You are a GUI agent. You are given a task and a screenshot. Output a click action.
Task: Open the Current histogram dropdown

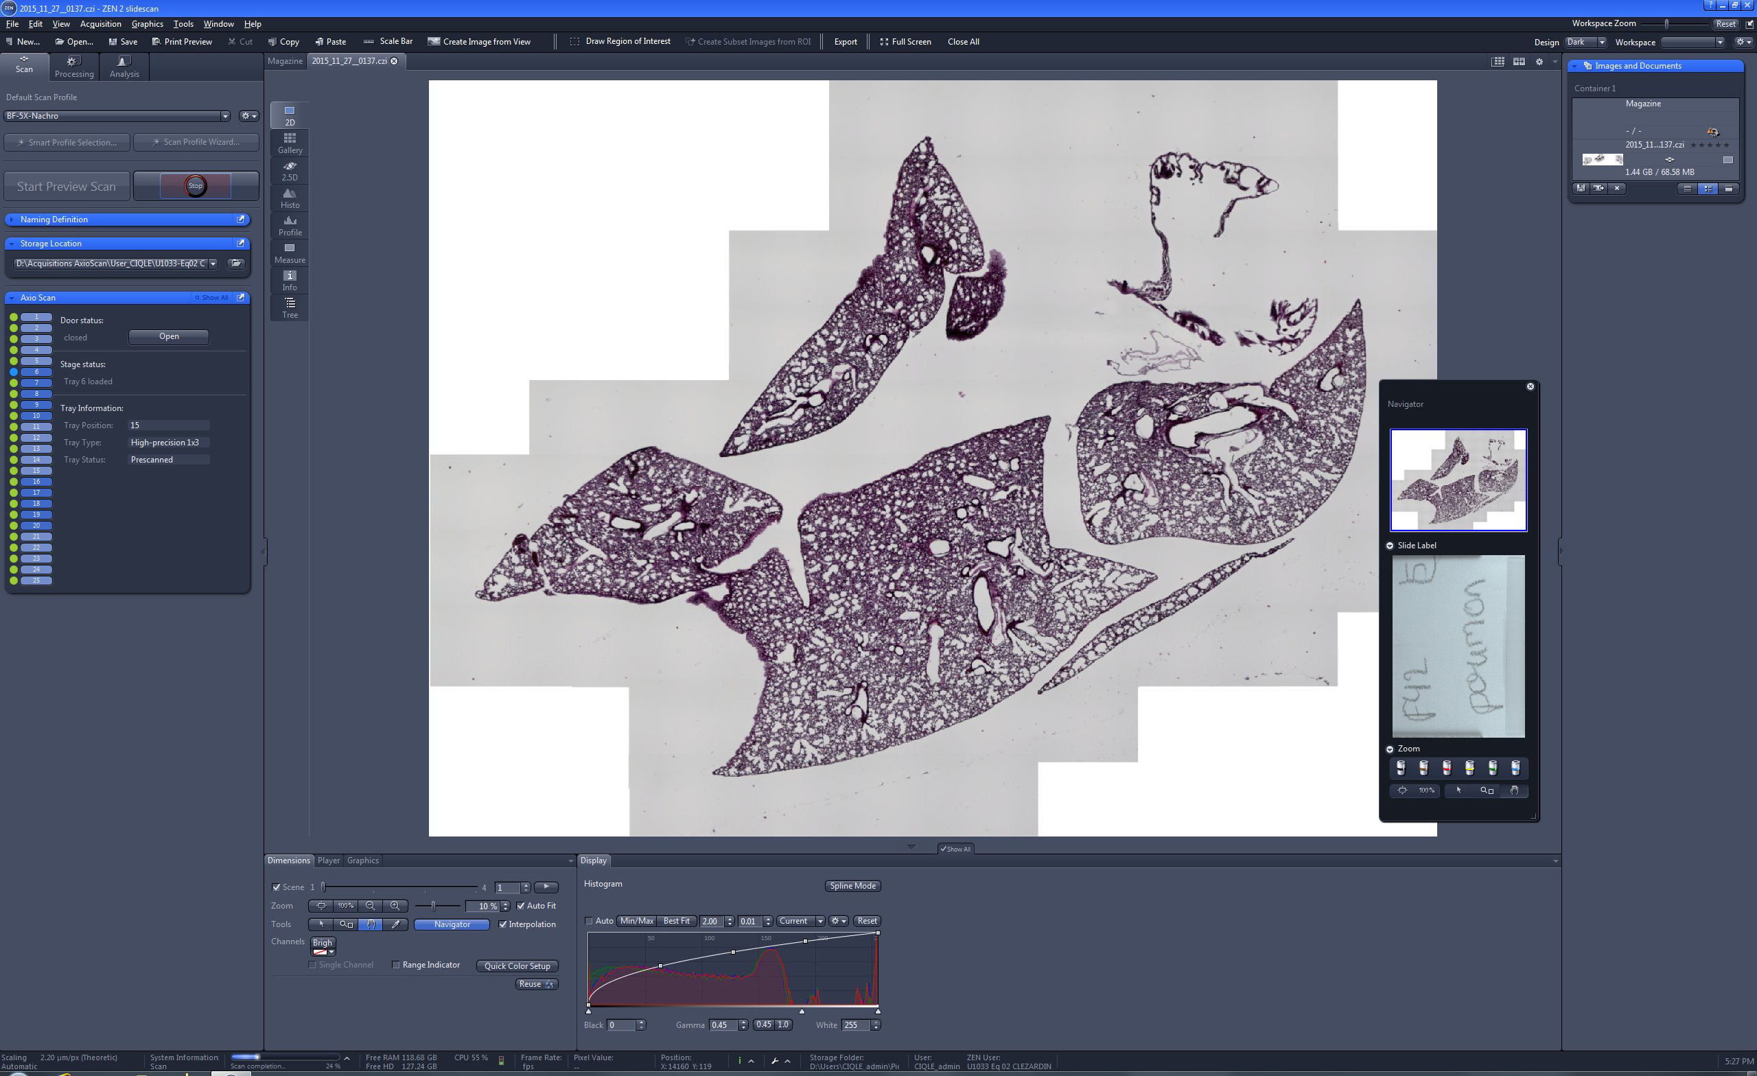pyautogui.click(x=819, y=920)
